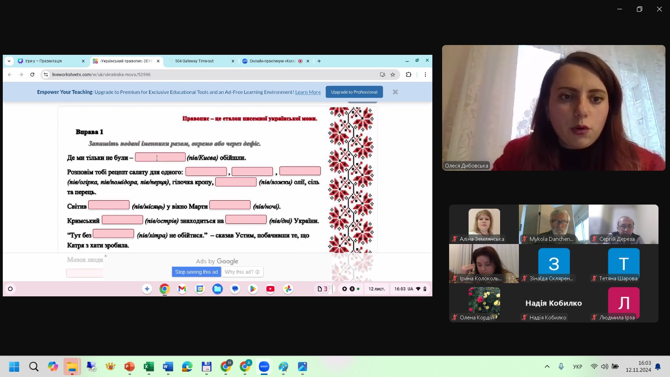Open Chrome tab search dropdown arrow
The width and height of the screenshot is (670, 377).
(x=9, y=61)
